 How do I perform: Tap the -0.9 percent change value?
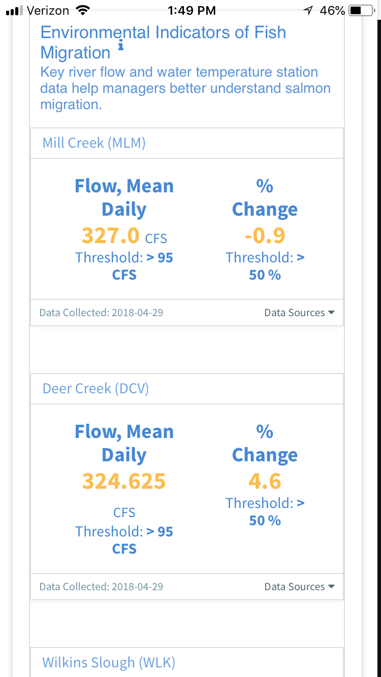pyautogui.click(x=265, y=236)
